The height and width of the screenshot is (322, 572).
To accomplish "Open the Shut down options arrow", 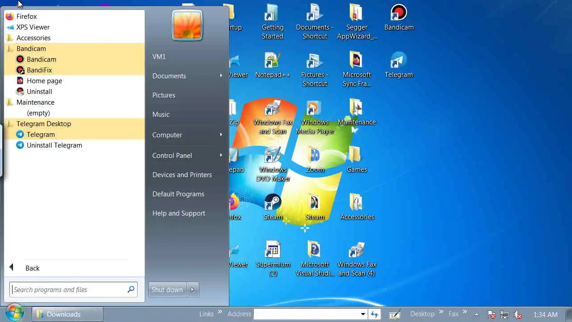I will click(192, 290).
